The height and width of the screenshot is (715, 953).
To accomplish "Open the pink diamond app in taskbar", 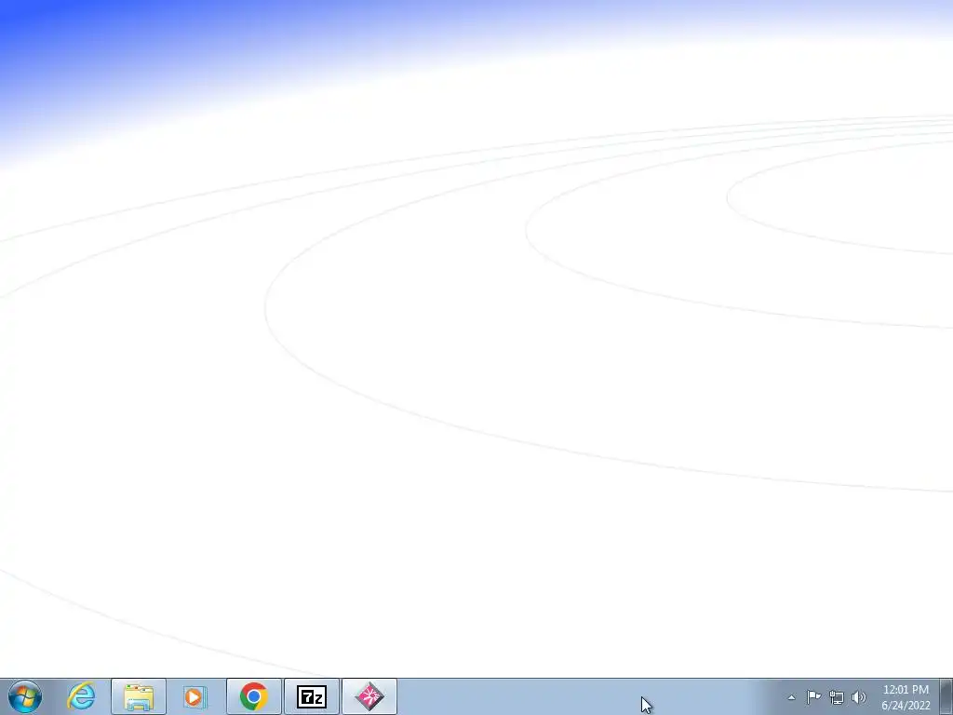I will (369, 696).
